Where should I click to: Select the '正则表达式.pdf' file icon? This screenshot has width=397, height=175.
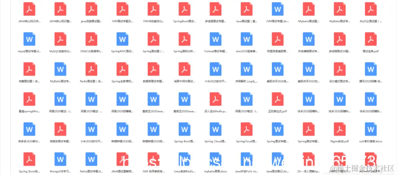(x=278, y=99)
